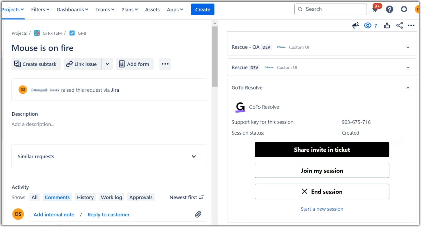Click the Rescue logo in Rescue DEV row

(x=269, y=67)
